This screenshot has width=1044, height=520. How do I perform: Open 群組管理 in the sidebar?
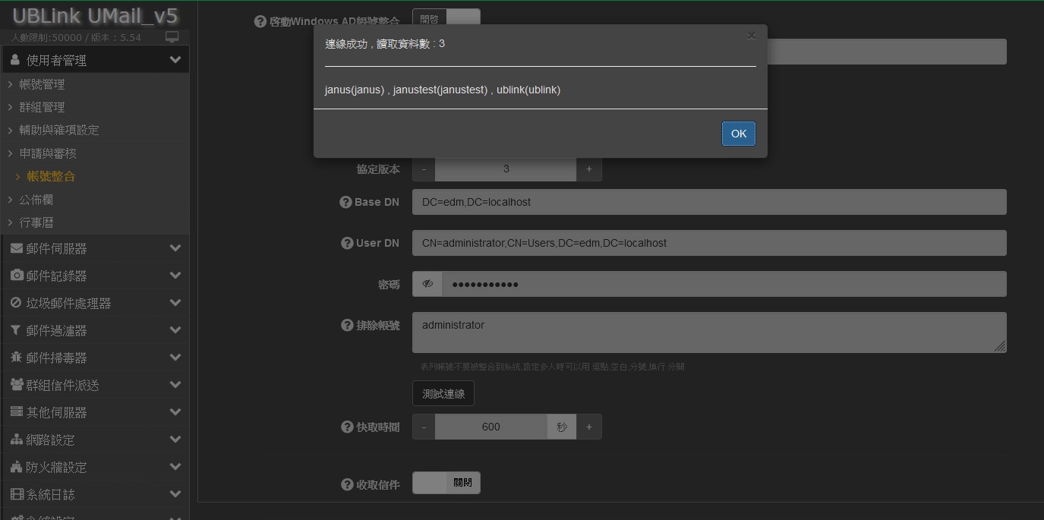[42, 107]
